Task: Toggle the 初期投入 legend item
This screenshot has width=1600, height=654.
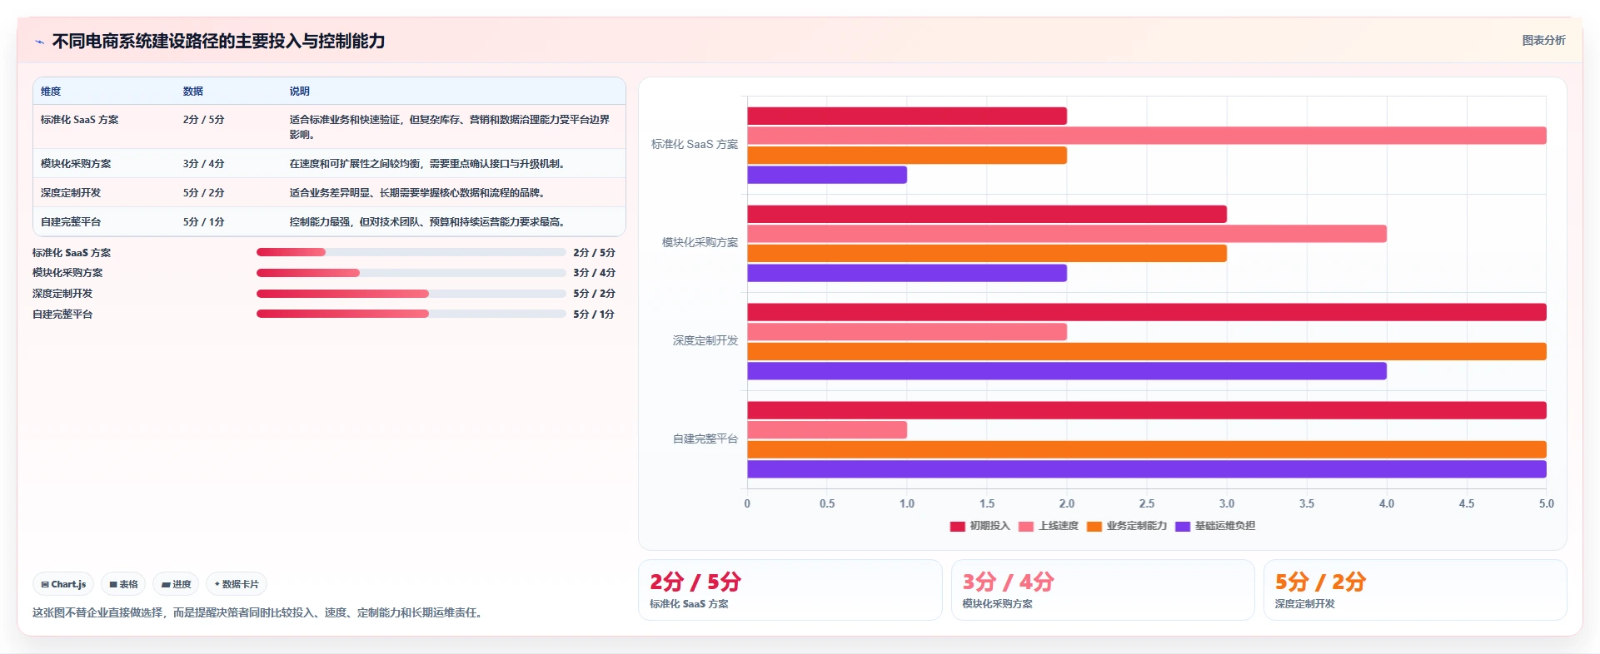Action: (979, 526)
